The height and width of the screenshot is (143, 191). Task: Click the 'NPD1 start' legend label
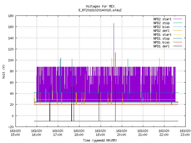[162, 35]
